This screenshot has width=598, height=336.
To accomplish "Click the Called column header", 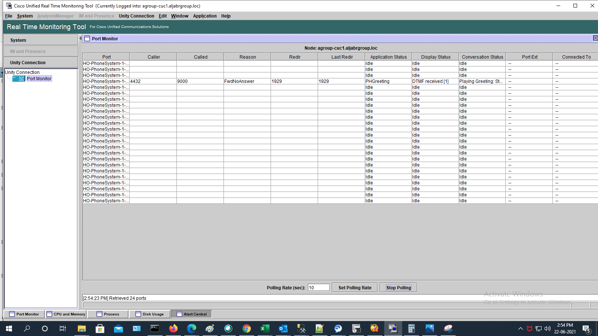I will pyautogui.click(x=200, y=57).
